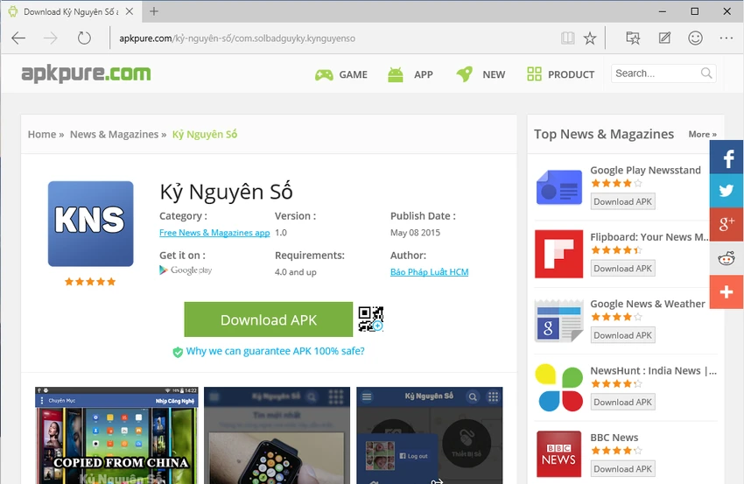Share on Google Plus sidebar icon

tap(726, 224)
